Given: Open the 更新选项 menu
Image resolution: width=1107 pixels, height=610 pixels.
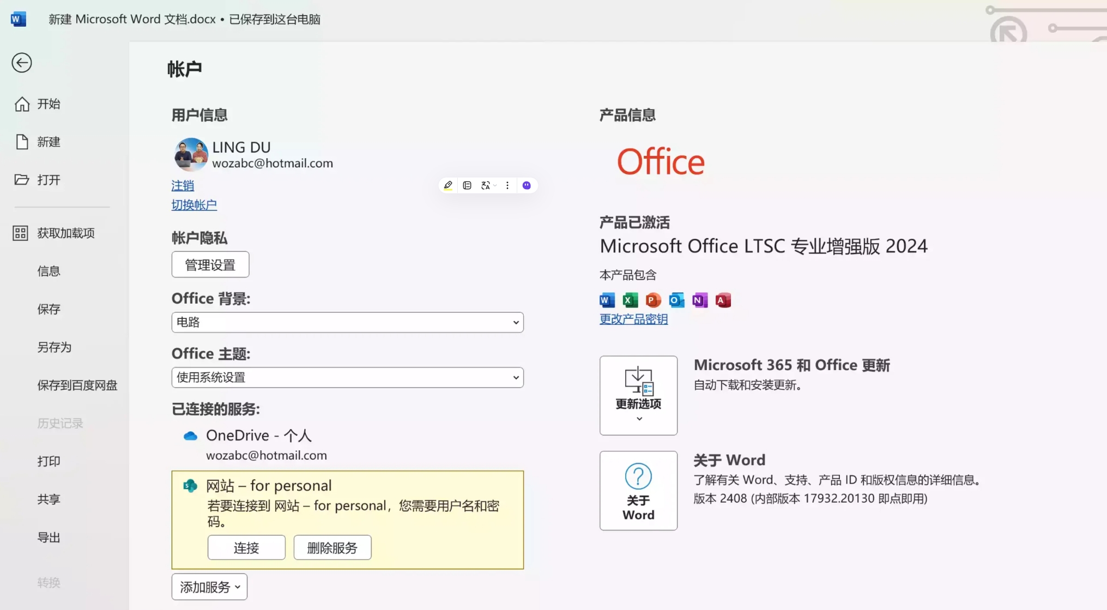Looking at the screenshot, I should pyautogui.click(x=638, y=395).
